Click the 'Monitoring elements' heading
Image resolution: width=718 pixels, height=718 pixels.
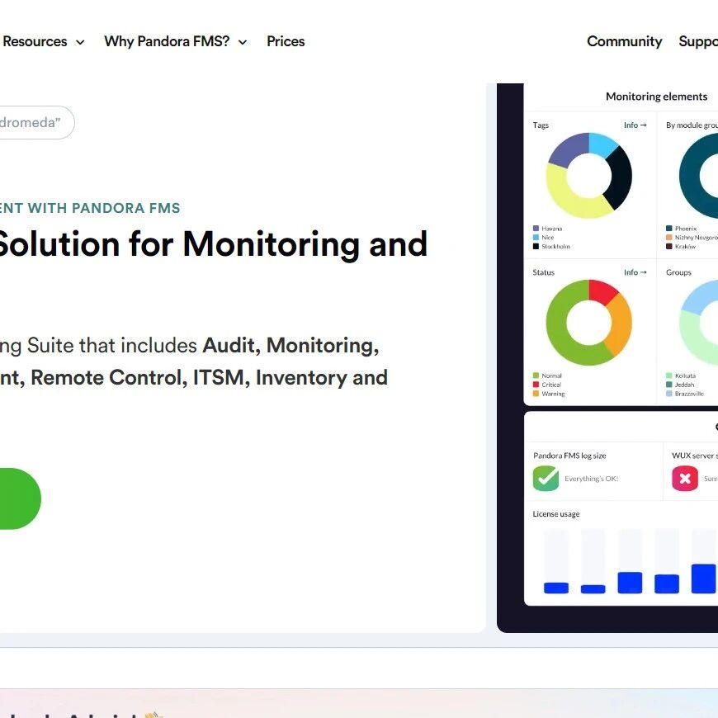coord(656,97)
